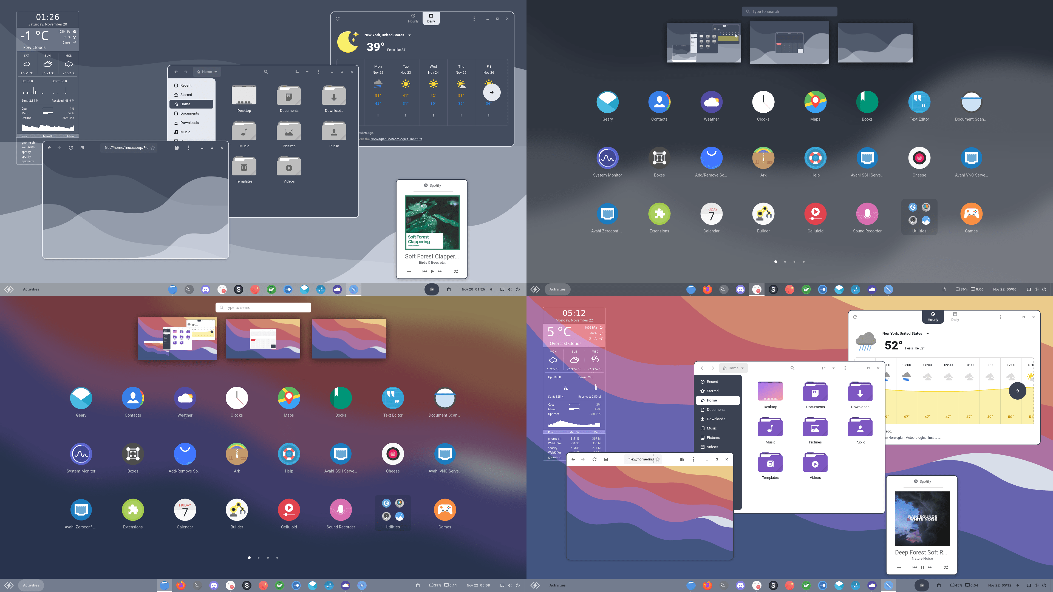Viewport: 1053px width, 592px height.
Task: Open the Home path dropdown in Files
Action: (x=206, y=72)
